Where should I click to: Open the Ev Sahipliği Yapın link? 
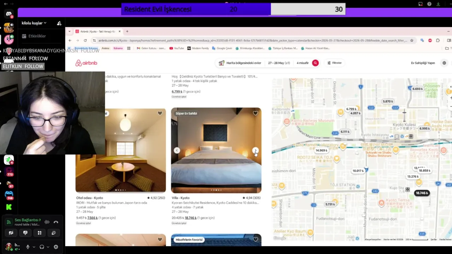point(423,63)
